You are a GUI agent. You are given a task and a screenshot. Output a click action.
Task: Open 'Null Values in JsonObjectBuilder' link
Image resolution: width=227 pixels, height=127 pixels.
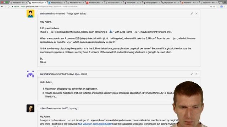tap(95, 124)
